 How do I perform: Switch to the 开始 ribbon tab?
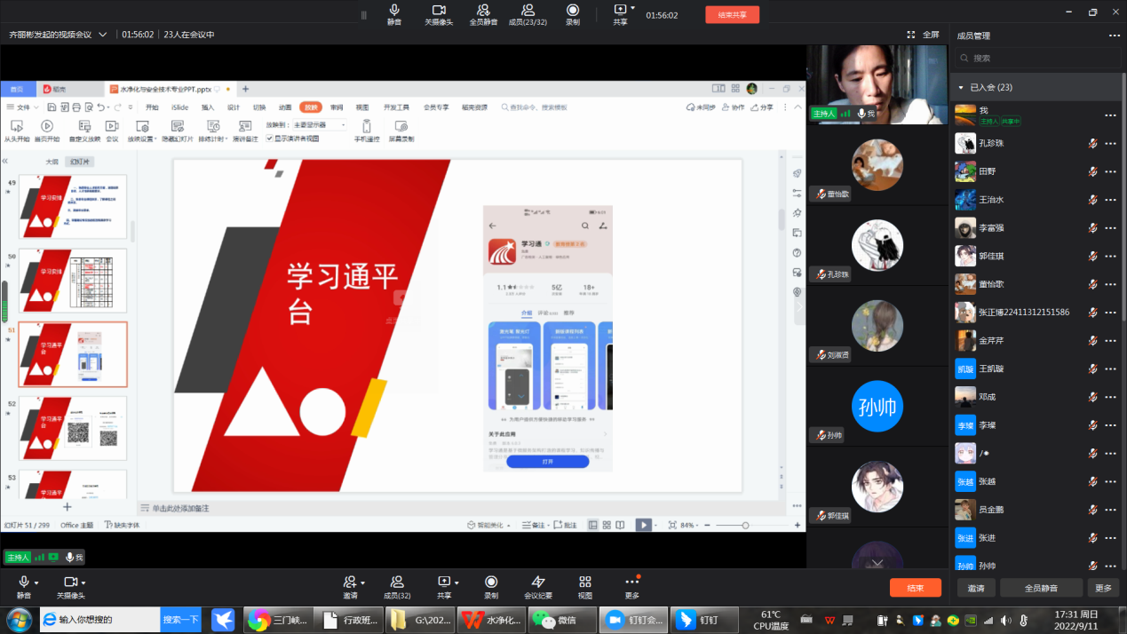(x=153, y=107)
